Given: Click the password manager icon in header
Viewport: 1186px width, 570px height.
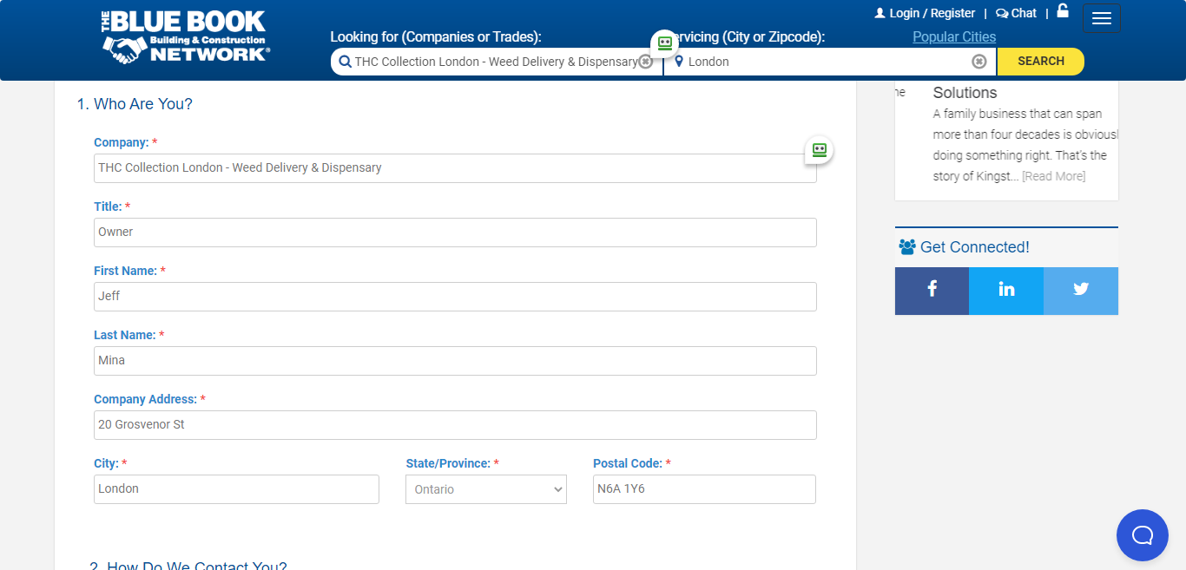Looking at the screenshot, I should tap(665, 43).
